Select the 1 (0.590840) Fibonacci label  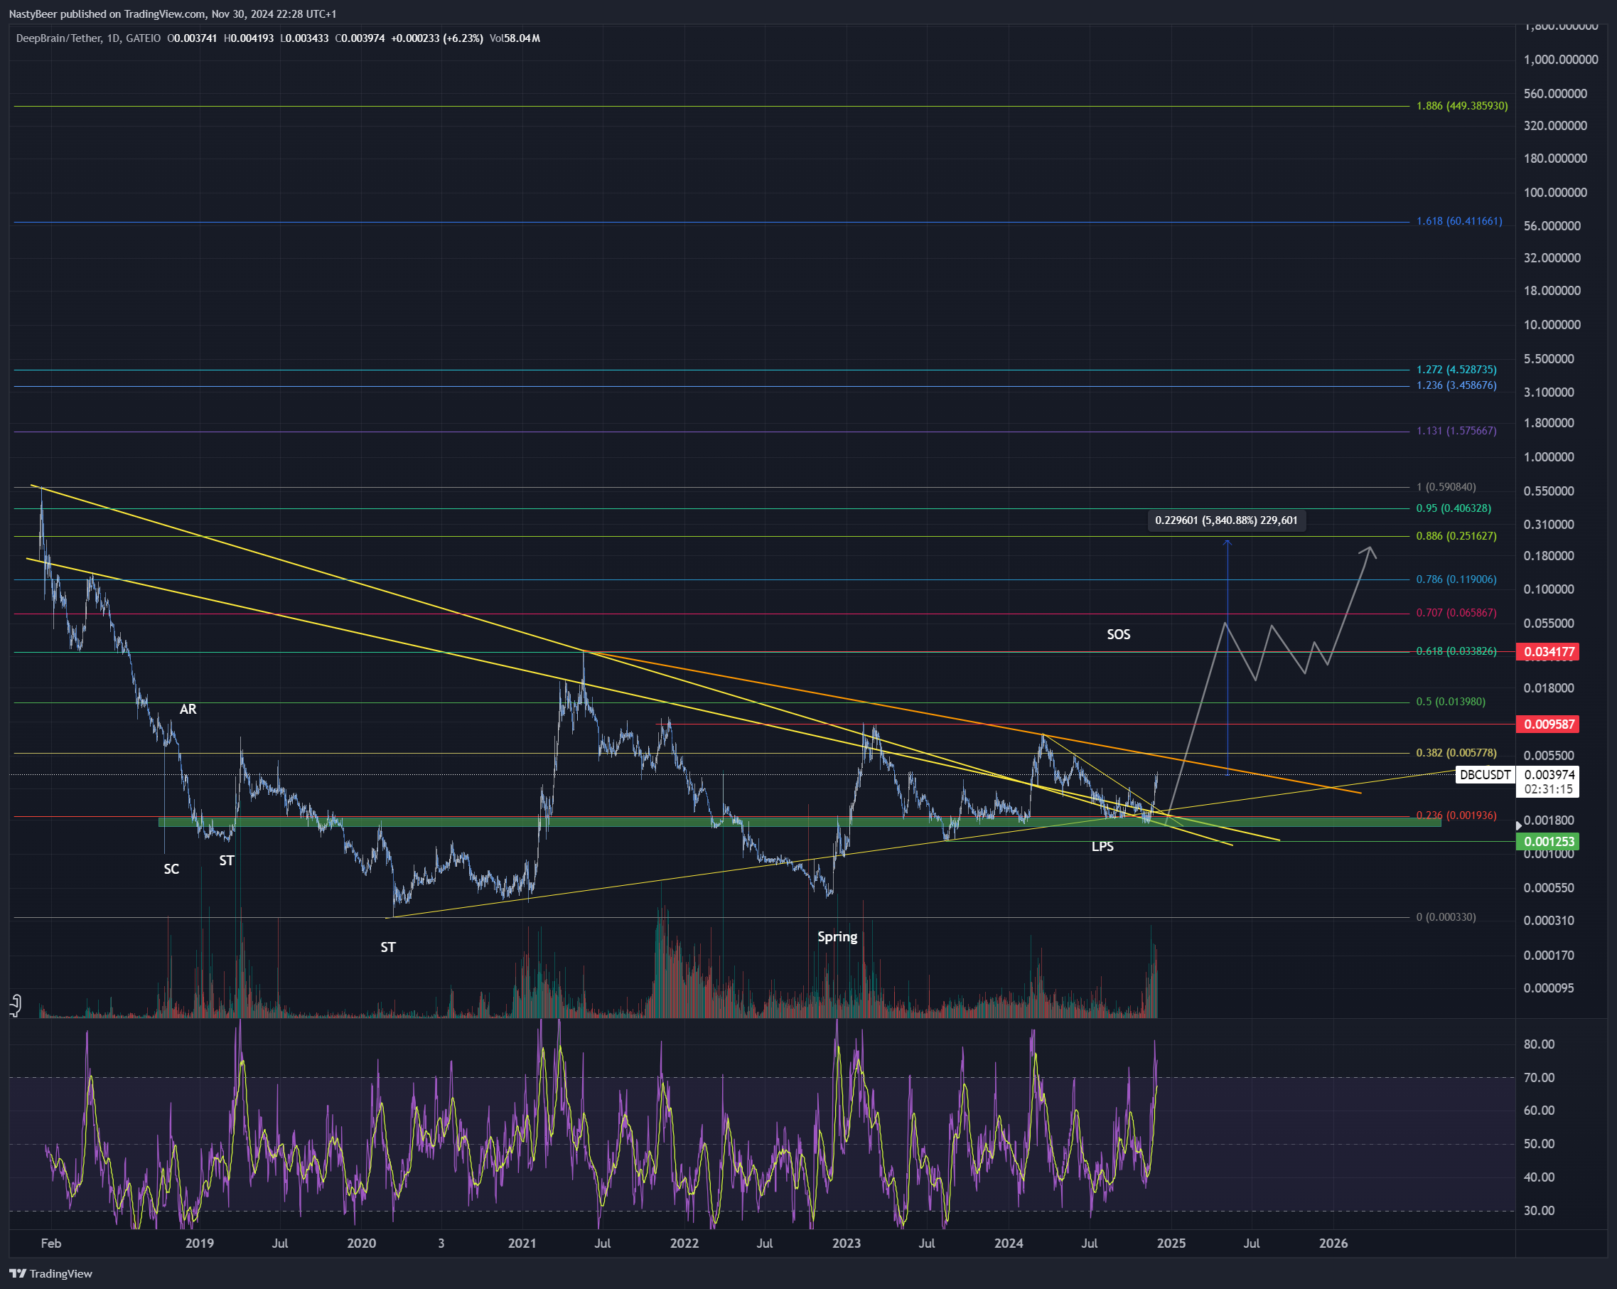(x=1445, y=487)
